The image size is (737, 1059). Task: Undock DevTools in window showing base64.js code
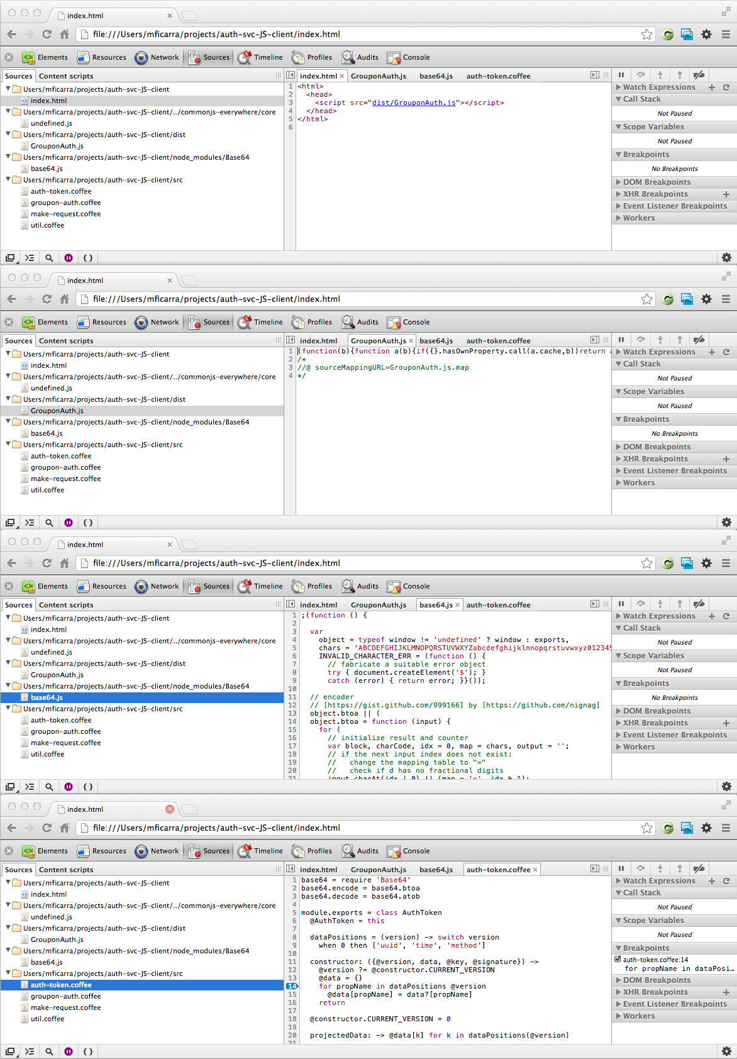pos(10,787)
